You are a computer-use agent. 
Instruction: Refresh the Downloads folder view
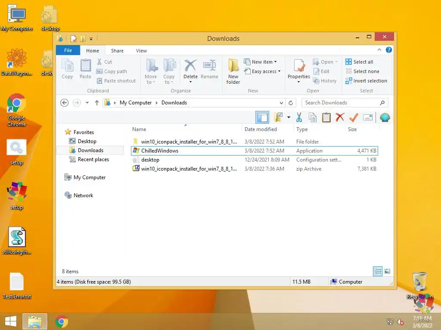(291, 103)
